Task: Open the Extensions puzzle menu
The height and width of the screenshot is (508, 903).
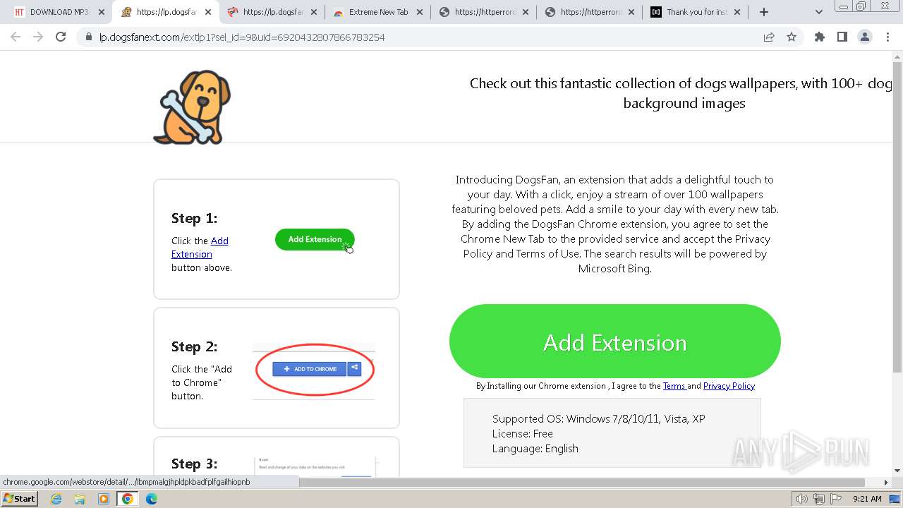Action: 820,37
